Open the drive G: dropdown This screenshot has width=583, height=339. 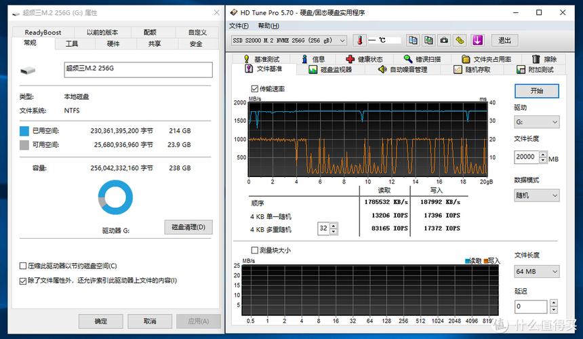pyautogui.click(x=537, y=122)
